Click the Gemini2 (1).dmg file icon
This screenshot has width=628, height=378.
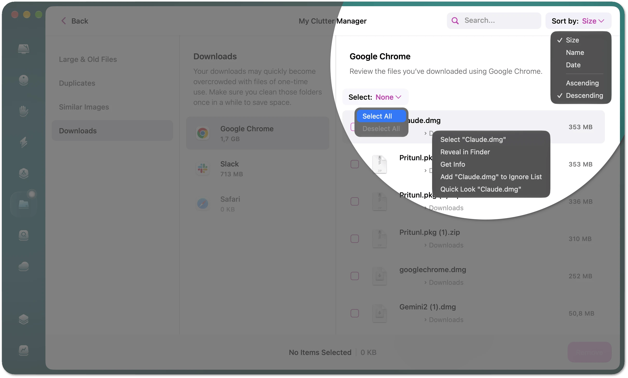click(380, 313)
